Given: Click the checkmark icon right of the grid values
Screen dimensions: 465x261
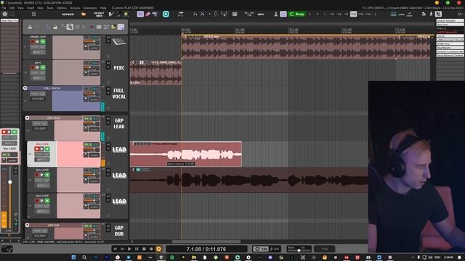Looking at the screenshot, I should 410,14.
